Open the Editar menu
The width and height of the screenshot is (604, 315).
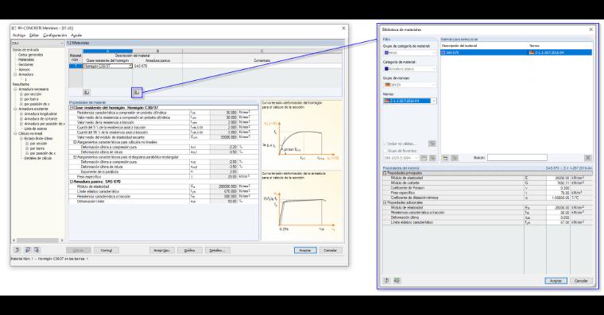34,36
